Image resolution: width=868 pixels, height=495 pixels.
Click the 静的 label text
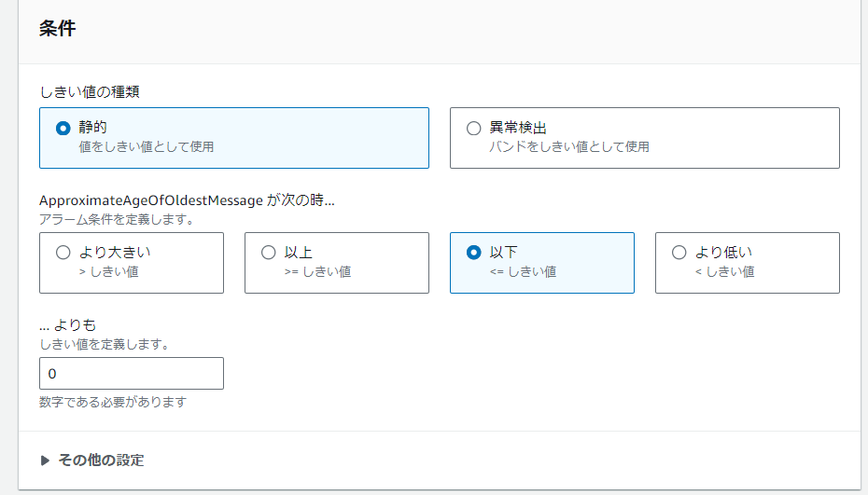pyautogui.click(x=92, y=127)
